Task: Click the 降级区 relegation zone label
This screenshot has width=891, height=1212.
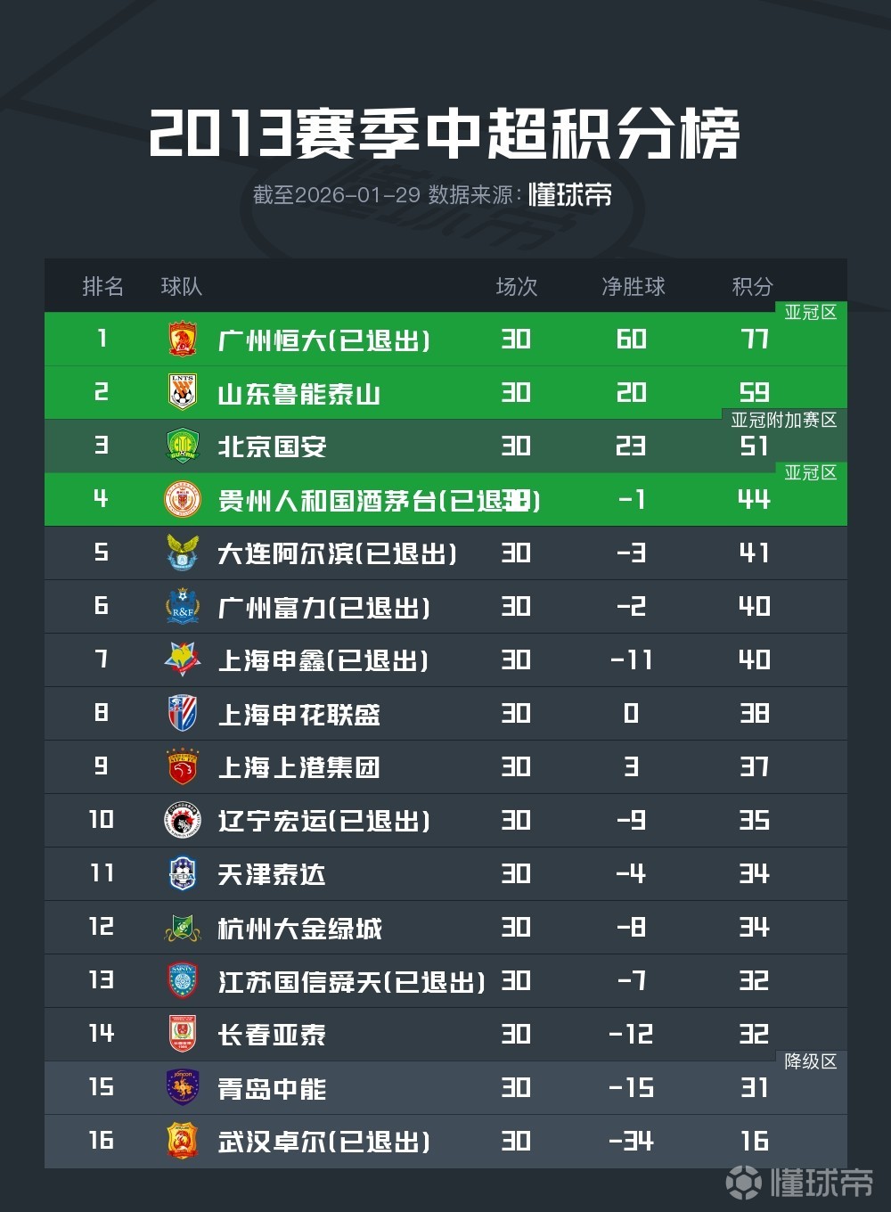Action: 810,1061
